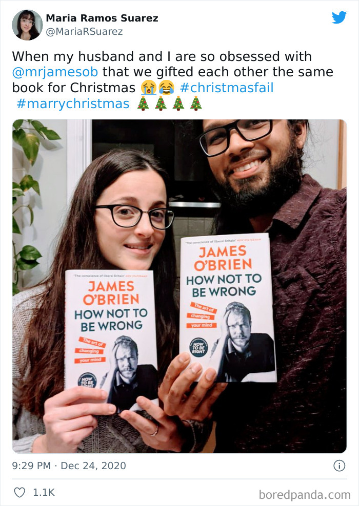Click the Twitter bird logo
This screenshot has height=506, width=359.
[339, 17]
